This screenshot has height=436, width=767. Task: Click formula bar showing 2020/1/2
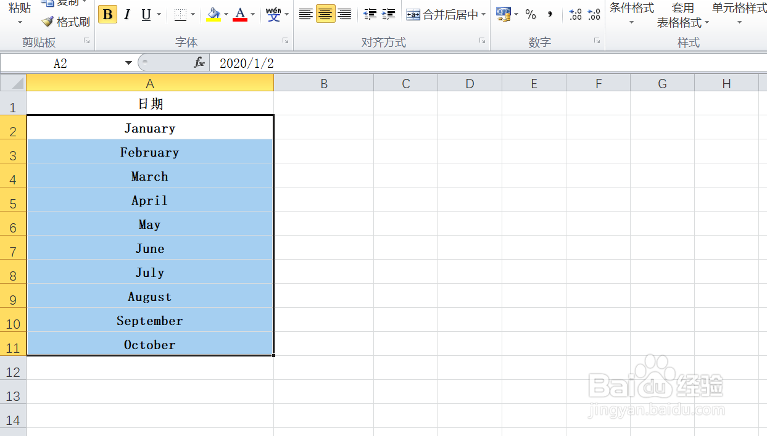pyautogui.click(x=487, y=63)
